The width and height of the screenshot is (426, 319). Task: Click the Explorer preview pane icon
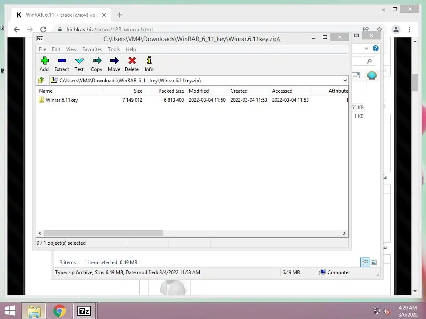(356, 76)
